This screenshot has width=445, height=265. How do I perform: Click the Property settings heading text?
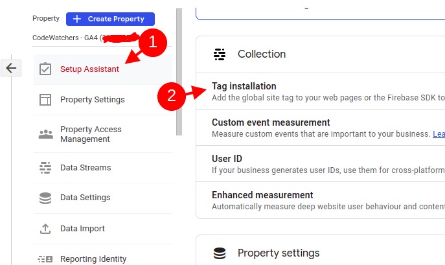click(x=279, y=253)
